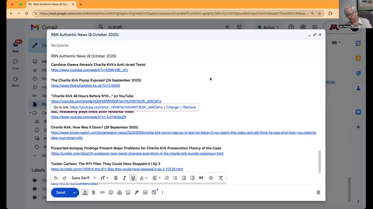
Task: Insert signature with the pen icon
Action: coord(136,192)
